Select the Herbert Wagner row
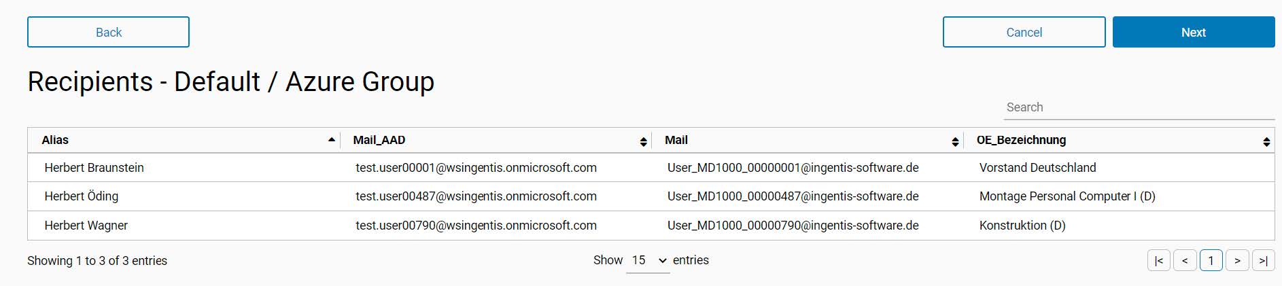The height and width of the screenshot is (286, 1282). pyautogui.click(x=86, y=226)
